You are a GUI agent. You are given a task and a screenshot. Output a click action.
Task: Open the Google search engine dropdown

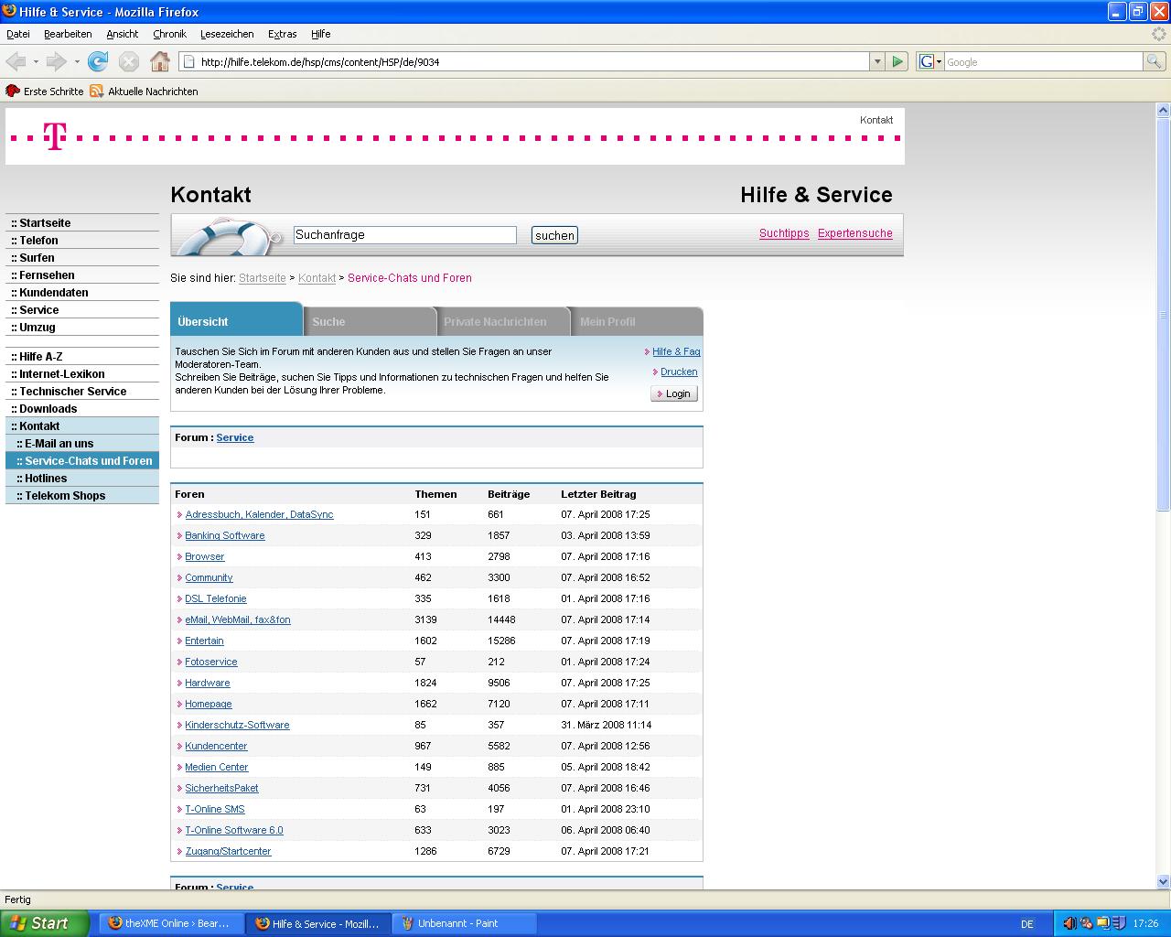coord(930,61)
